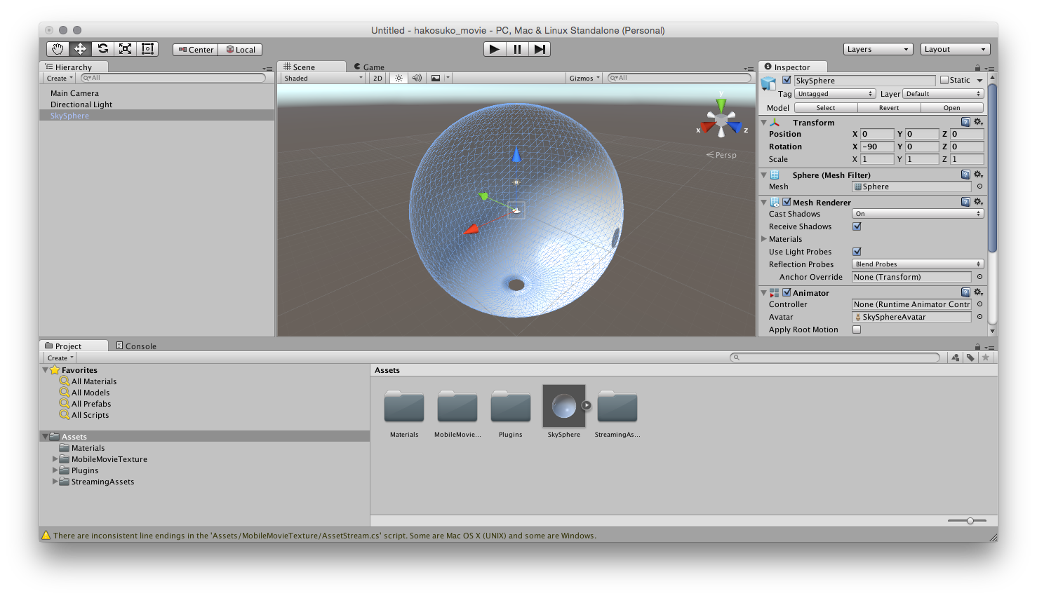The image size is (1037, 598).
Task: Click Rotation X field
Action: coord(877,147)
